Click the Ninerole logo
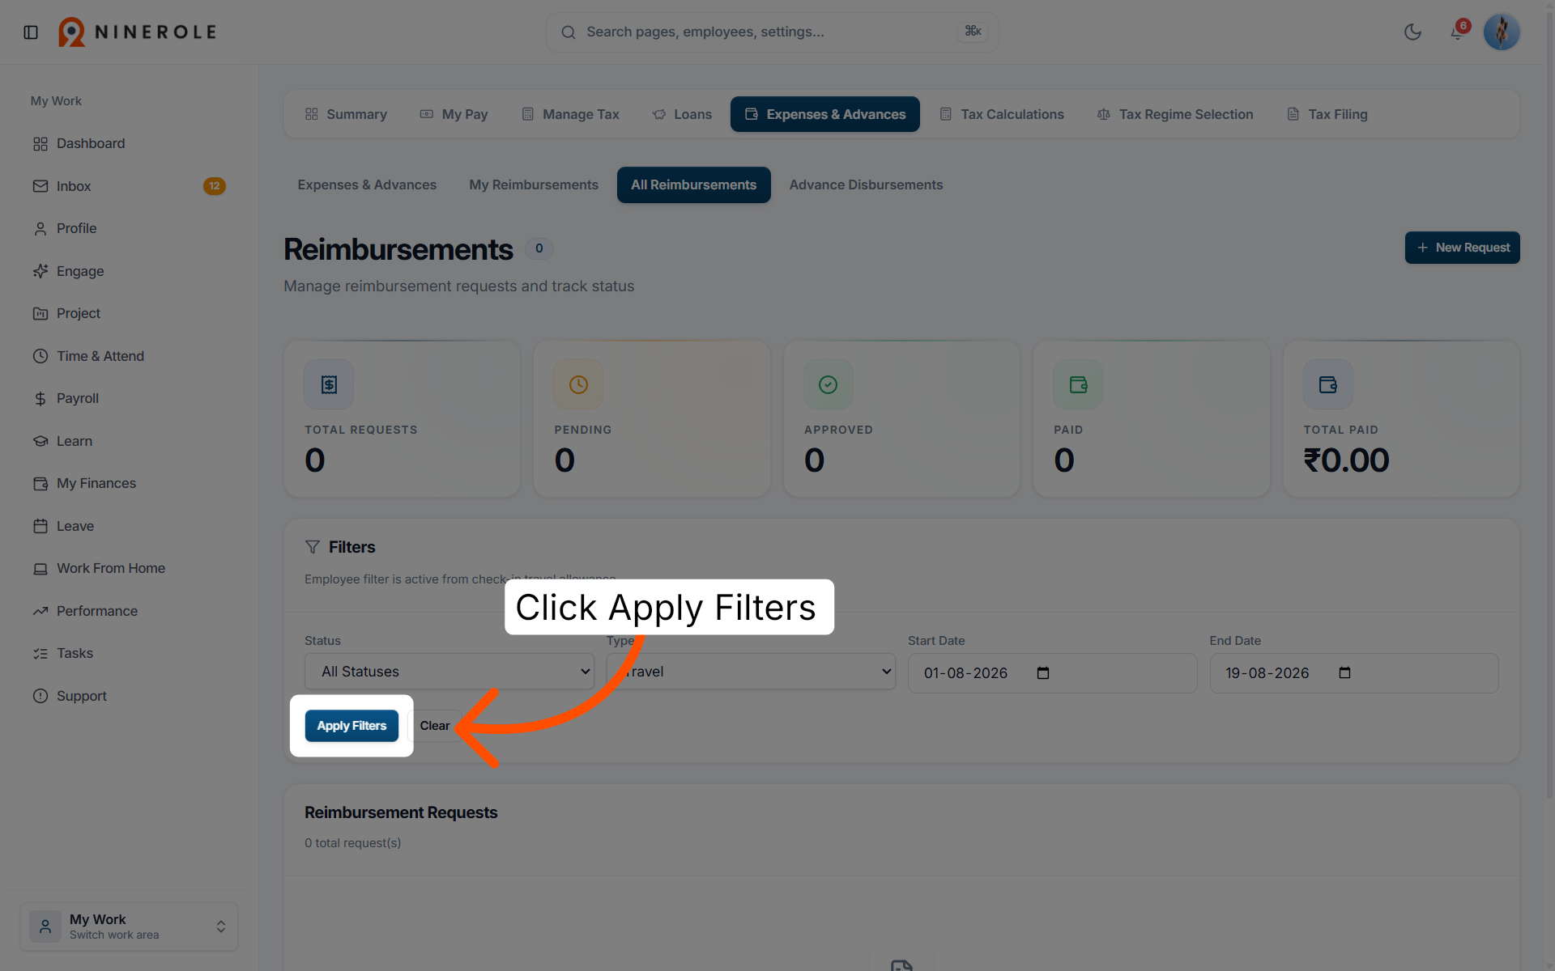 (x=137, y=32)
